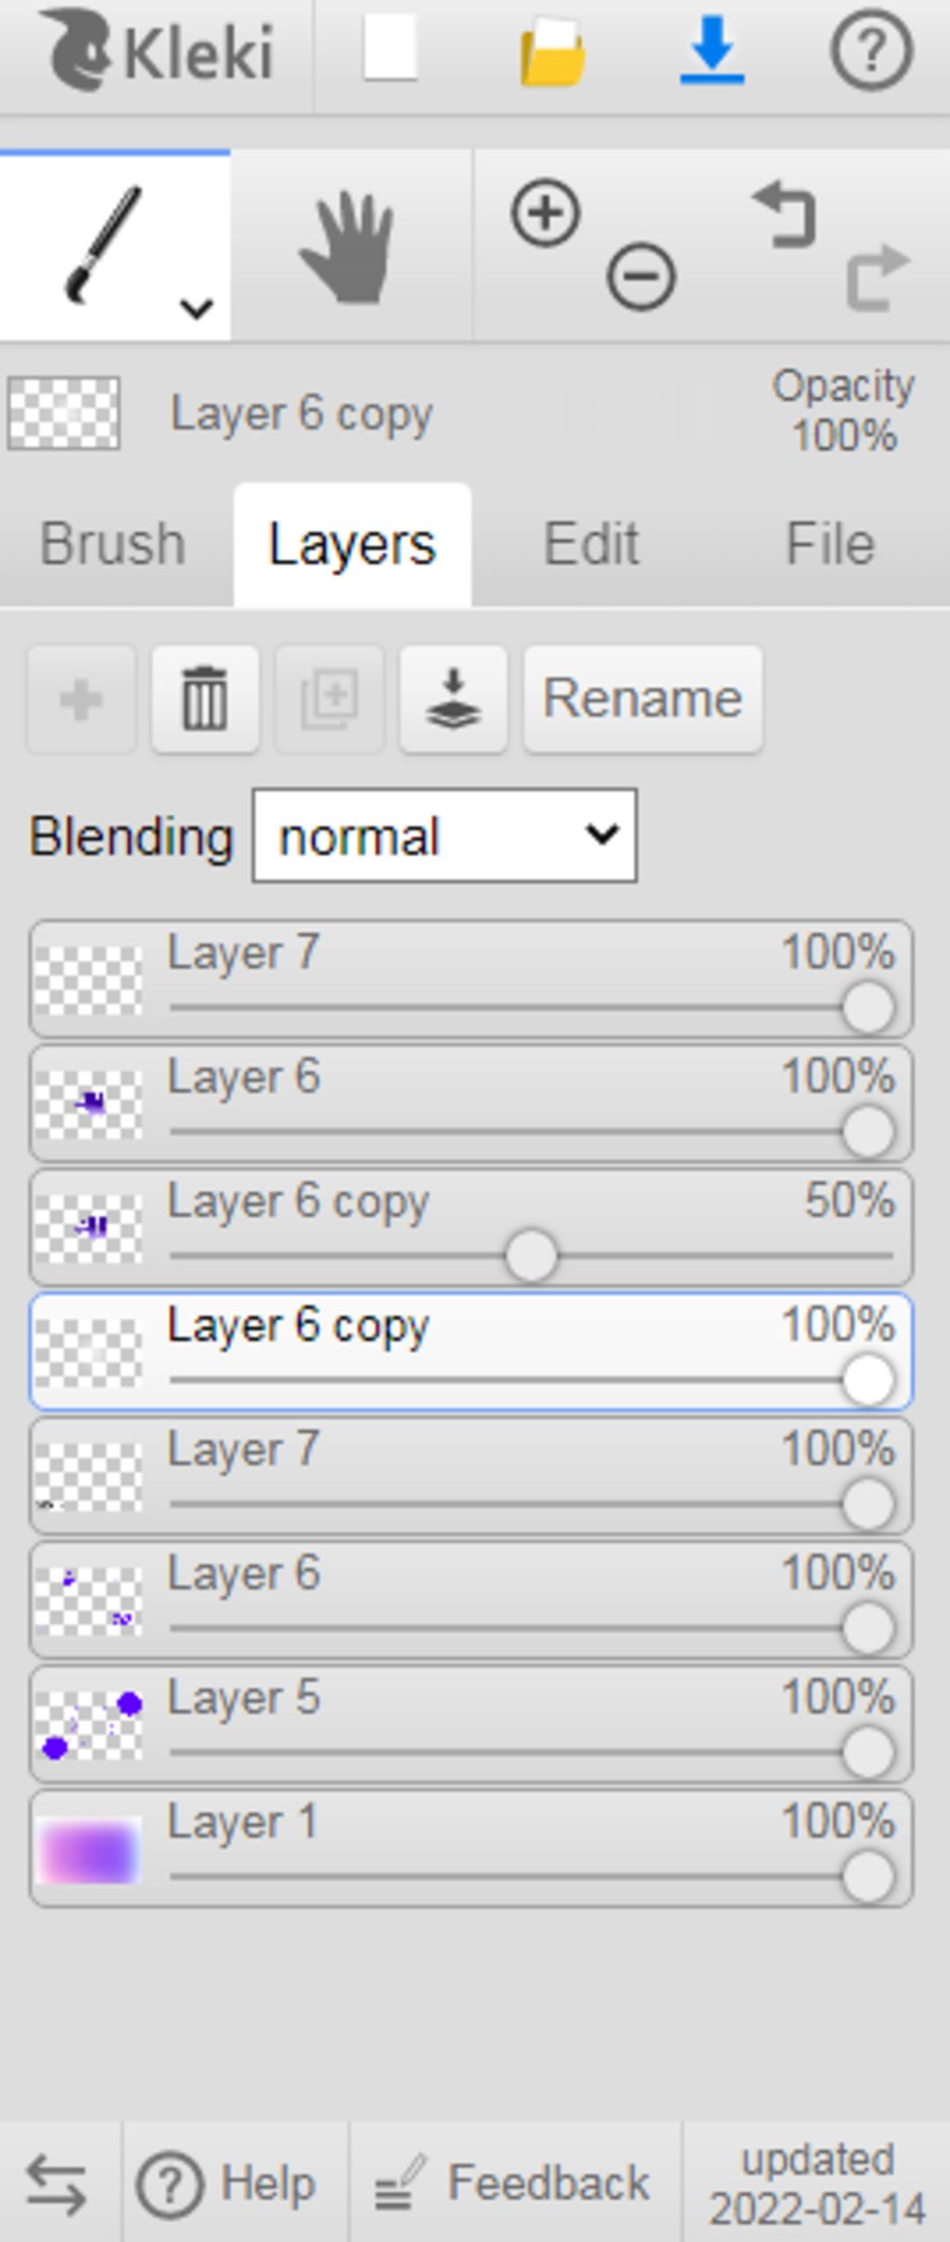Switch to the Edit tab
The height and width of the screenshot is (2242, 950).
tap(591, 544)
